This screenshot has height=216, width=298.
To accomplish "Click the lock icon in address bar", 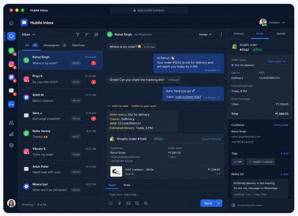I will (135, 10).
